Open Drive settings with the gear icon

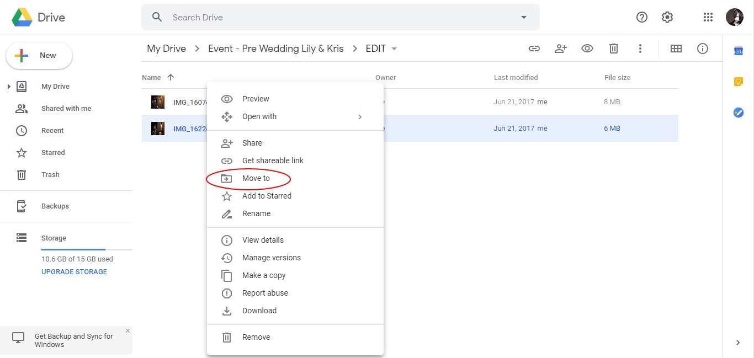pos(667,17)
